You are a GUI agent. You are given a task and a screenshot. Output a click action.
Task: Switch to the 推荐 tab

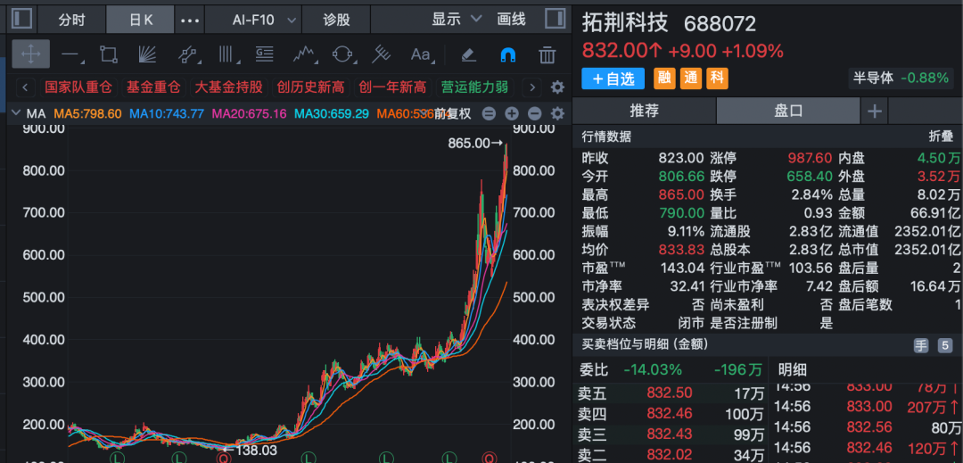pos(645,112)
